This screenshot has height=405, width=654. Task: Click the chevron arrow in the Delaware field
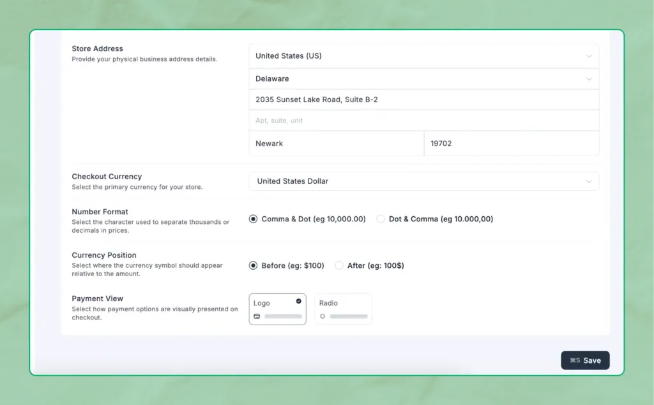tap(589, 79)
